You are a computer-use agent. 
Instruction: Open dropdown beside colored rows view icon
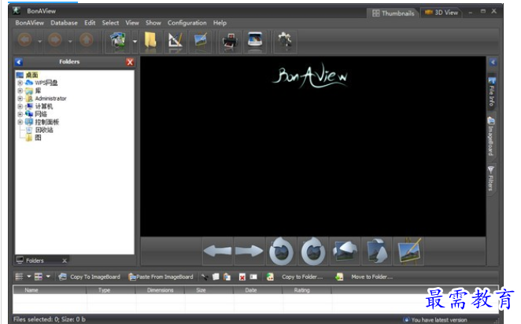tap(48, 277)
